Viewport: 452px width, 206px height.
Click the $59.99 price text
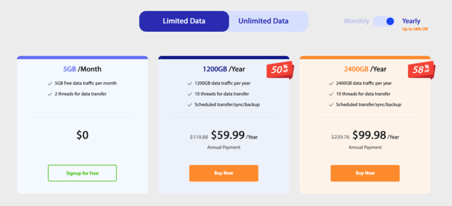[x=228, y=135]
